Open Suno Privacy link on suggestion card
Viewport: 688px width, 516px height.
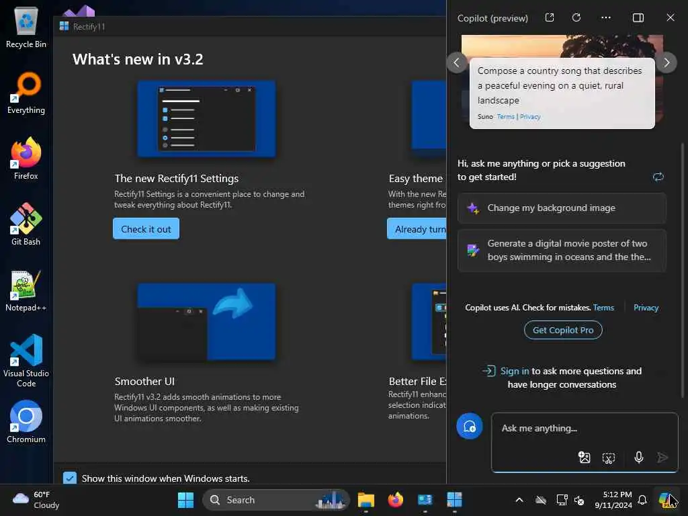tap(530, 117)
